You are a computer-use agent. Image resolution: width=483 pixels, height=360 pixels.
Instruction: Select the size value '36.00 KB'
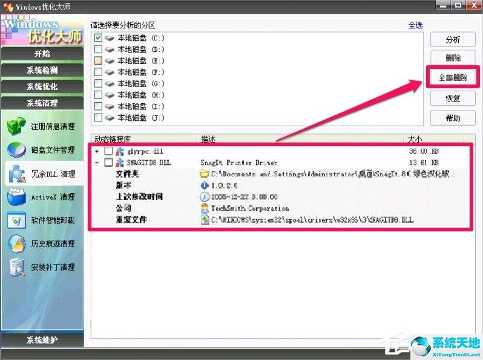coord(424,151)
